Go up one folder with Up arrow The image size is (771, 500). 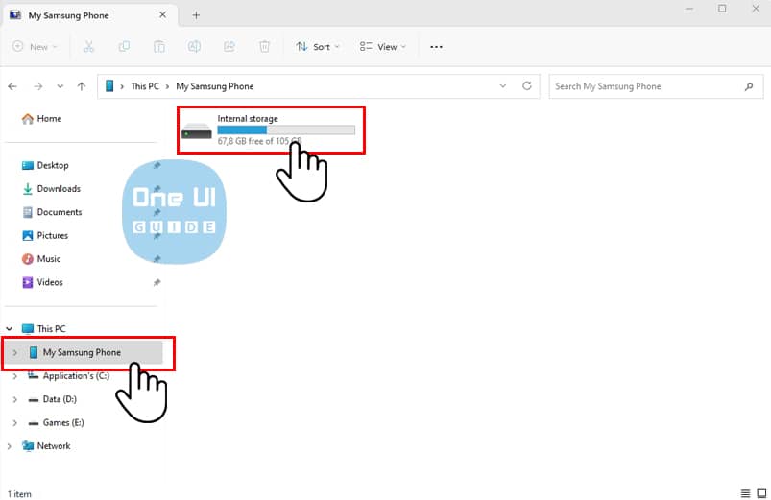pos(83,86)
